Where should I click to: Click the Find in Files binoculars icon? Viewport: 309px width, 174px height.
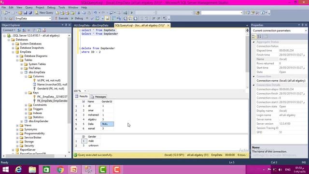click(197, 13)
